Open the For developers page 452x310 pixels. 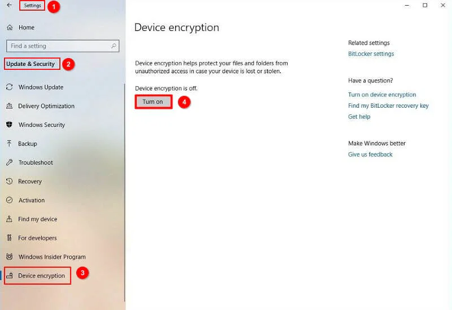click(37, 238)
